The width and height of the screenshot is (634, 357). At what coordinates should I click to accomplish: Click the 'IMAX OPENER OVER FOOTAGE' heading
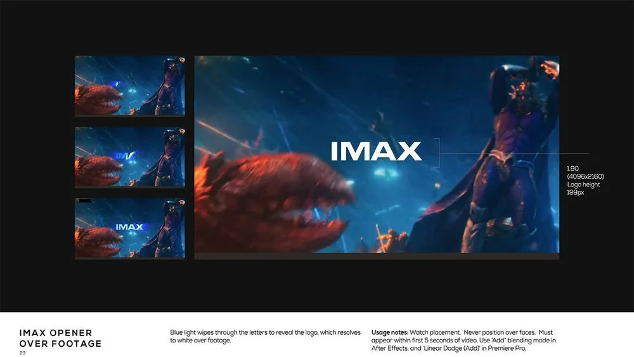coord(60,338)
